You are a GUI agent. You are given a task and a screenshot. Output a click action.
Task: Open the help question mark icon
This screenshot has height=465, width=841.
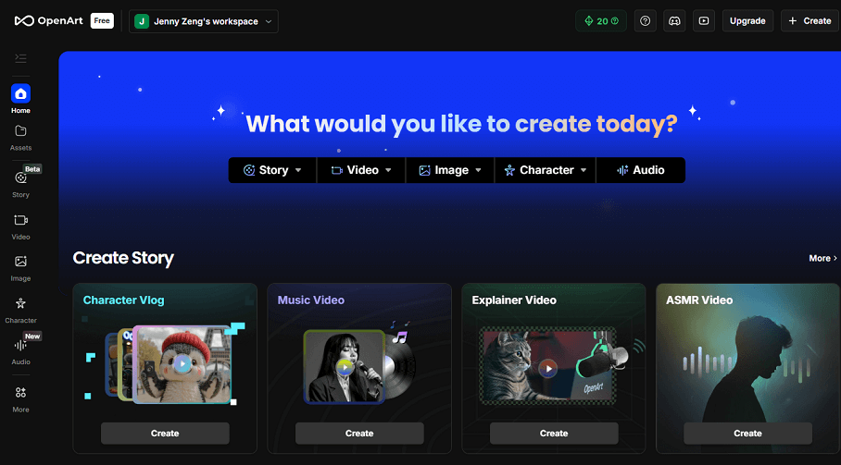646,21
